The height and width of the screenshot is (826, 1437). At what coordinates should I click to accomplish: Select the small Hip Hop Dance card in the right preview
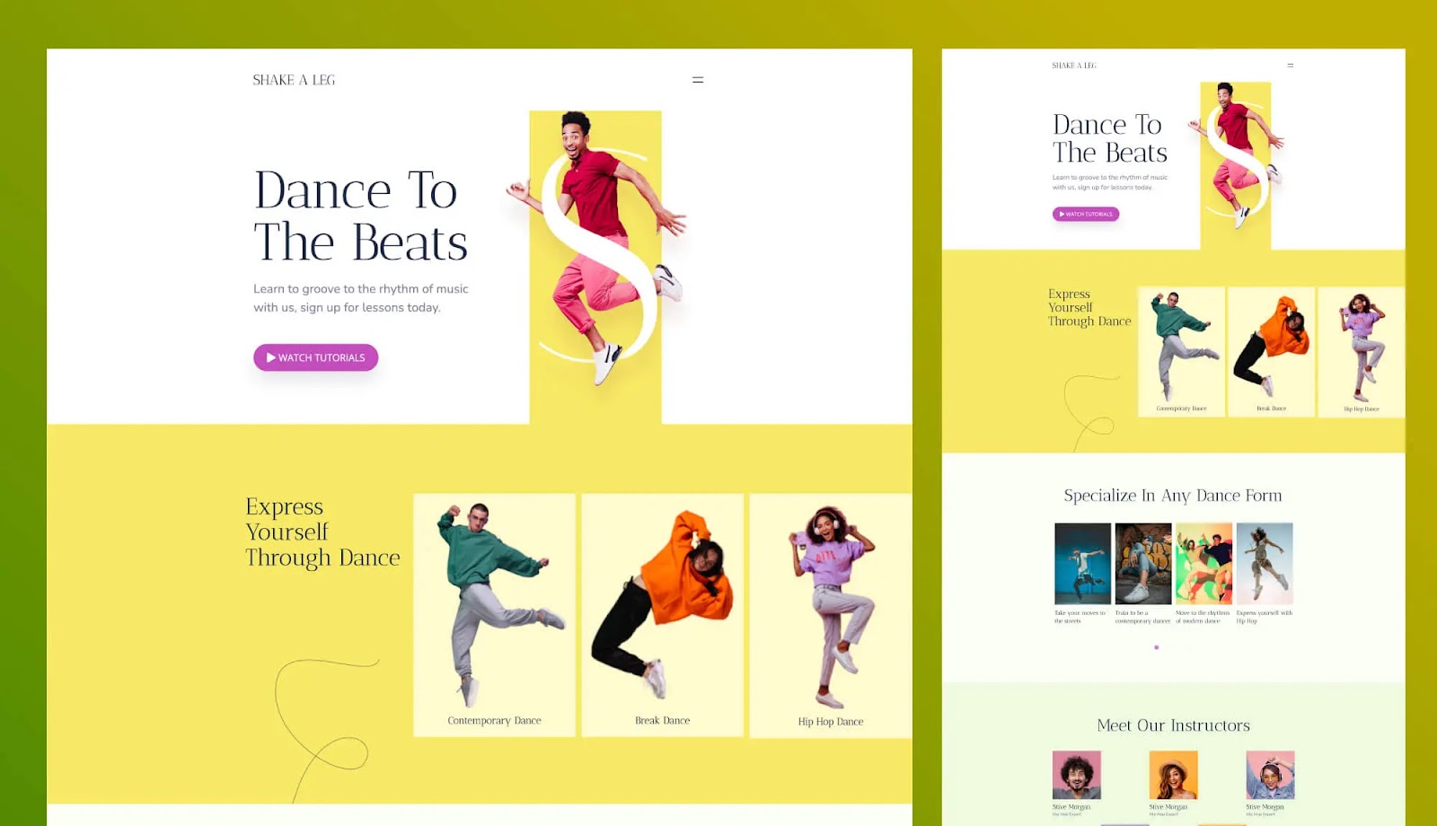pos(1361,351)
